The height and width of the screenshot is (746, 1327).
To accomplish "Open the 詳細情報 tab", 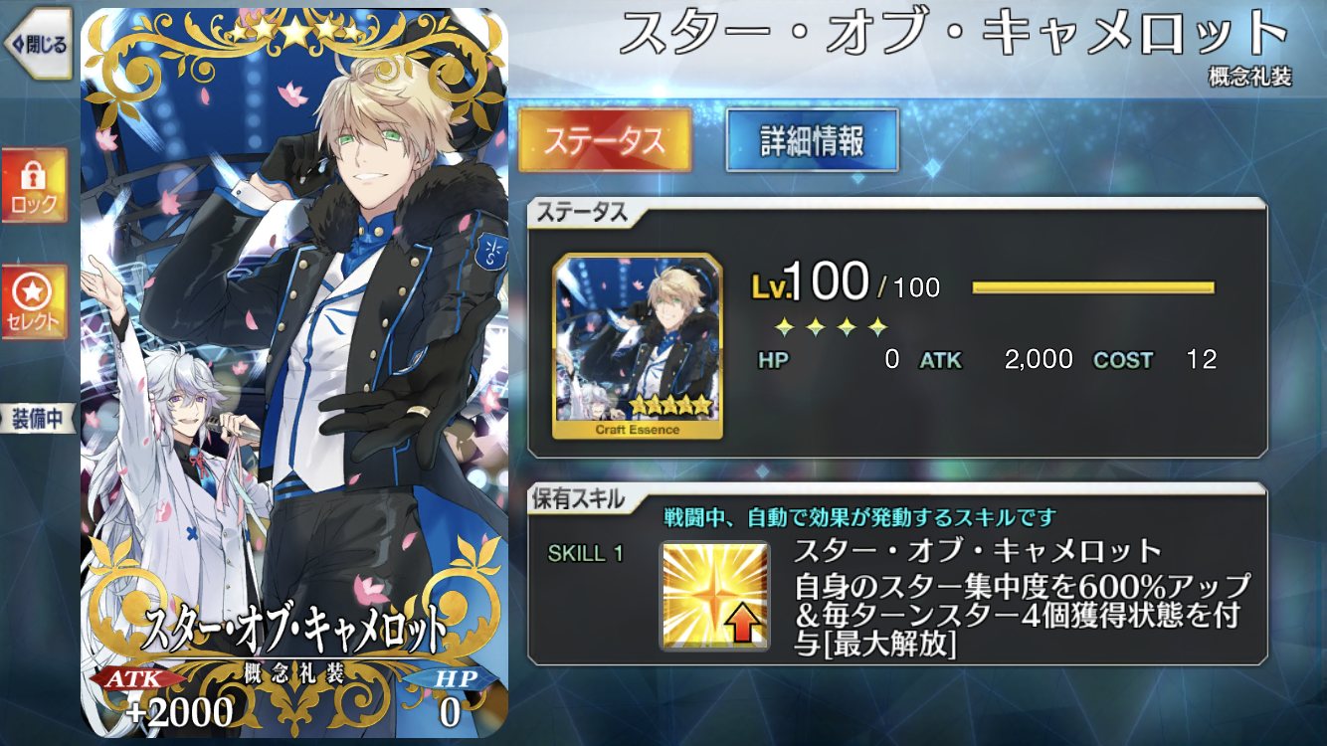I will tap(813, 140).
